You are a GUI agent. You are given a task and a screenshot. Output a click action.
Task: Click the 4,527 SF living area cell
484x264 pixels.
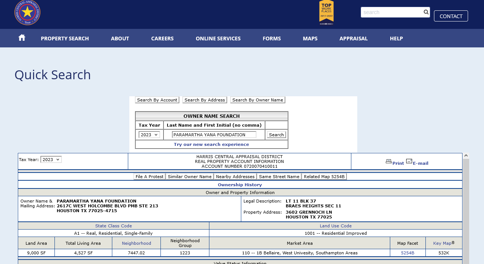pos(83,253)
